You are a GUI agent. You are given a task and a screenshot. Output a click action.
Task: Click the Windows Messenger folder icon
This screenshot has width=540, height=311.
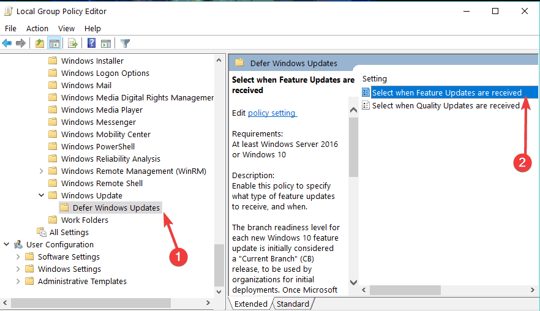pyautogui.click(x=53, y=122)
